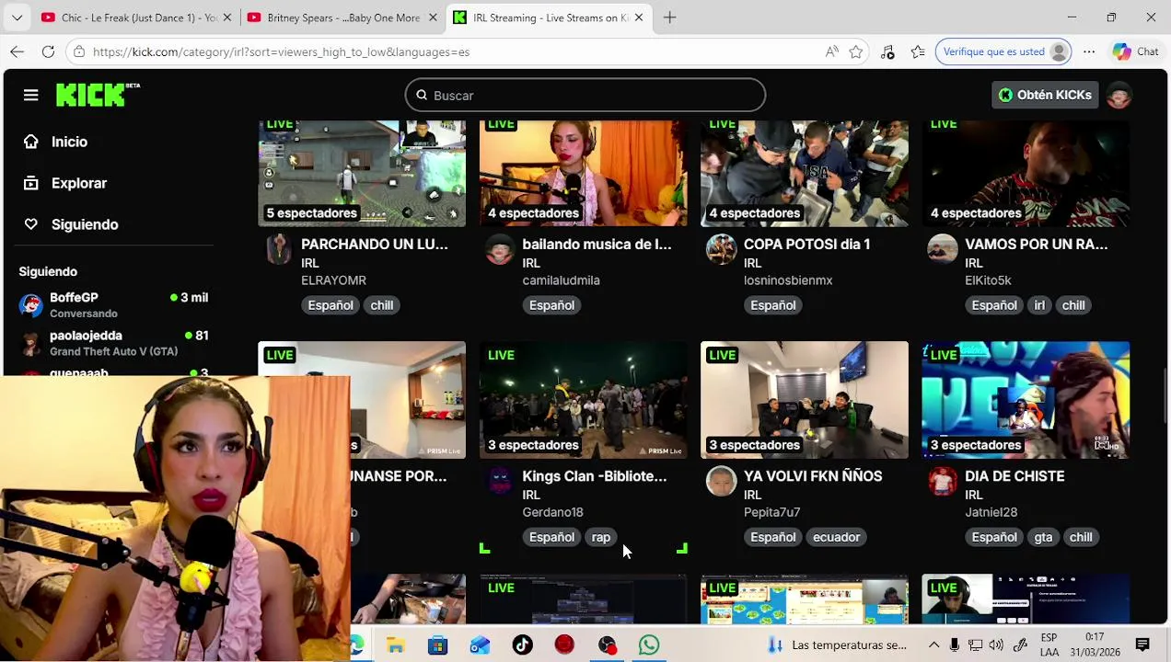Open losninosbienmx channel avatar
This screenshot has height=662, width=1171.
[721, 249]
